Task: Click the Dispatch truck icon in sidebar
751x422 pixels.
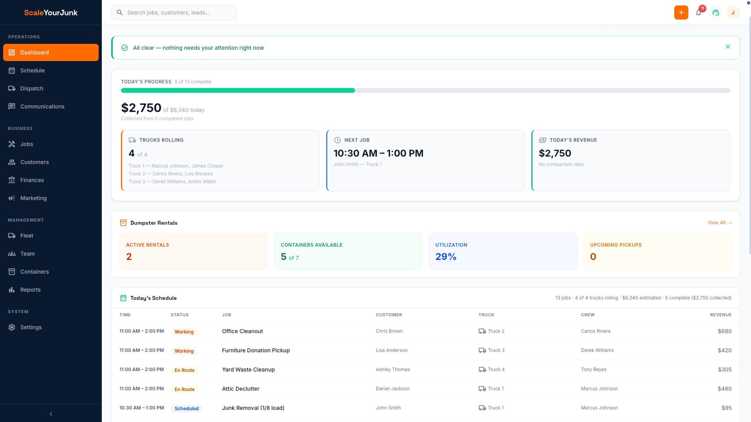Action: click(12, 88)
